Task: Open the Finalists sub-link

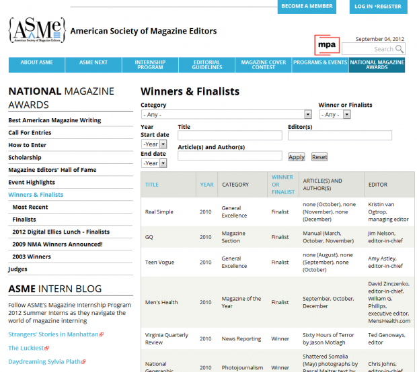Action: tap(24, 220)
